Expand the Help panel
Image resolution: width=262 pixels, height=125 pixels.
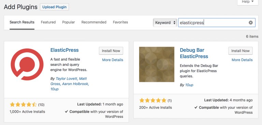coord(248,2)
